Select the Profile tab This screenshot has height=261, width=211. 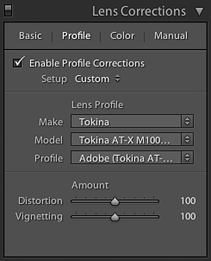76,36
